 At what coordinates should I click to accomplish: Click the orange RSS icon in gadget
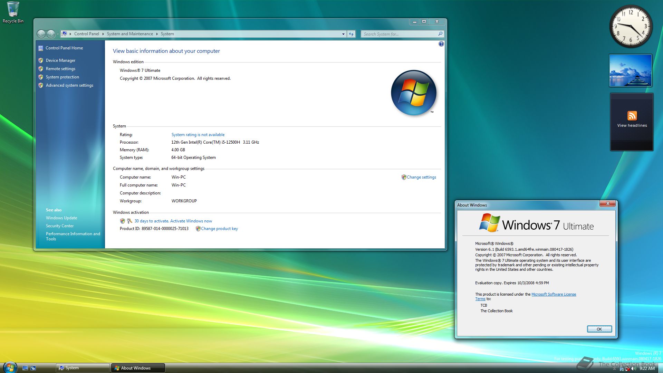pos(632,116)
